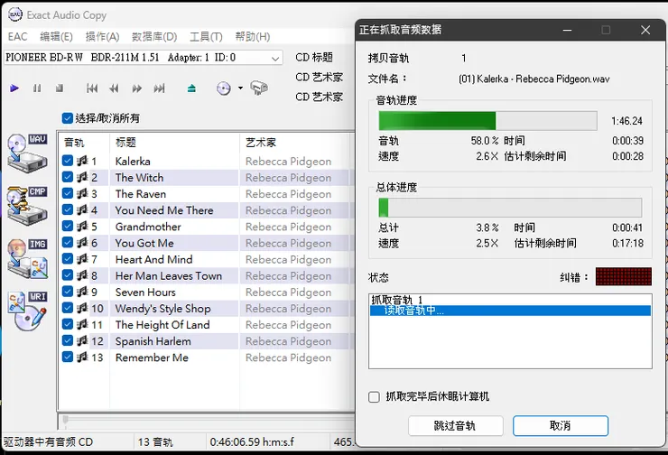Viewport: 668px width, 455px height.
Task: Click music note icon of track 13
Action: (x=82, y=357)
